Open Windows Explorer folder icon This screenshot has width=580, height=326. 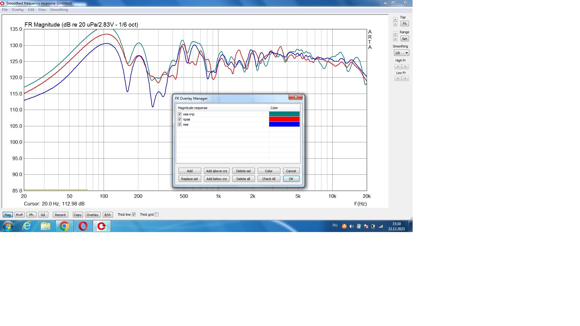(x=46, y=226)
